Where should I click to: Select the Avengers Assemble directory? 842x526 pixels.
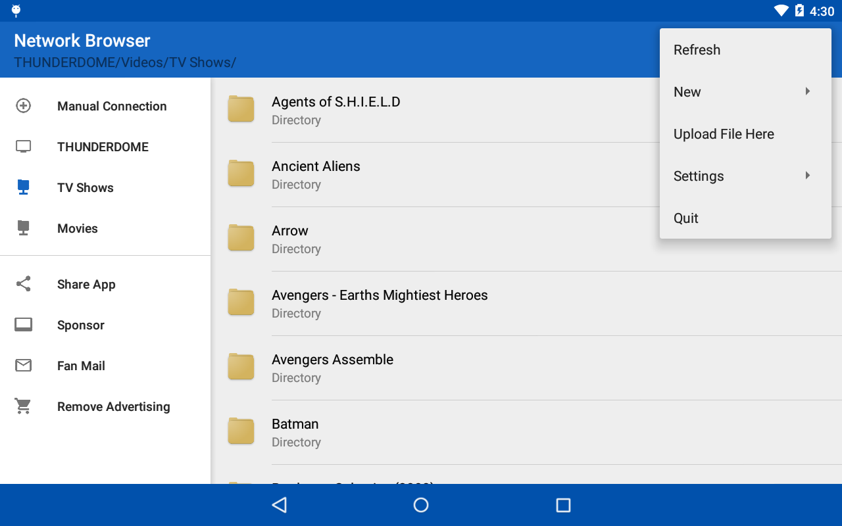[332, 367]
